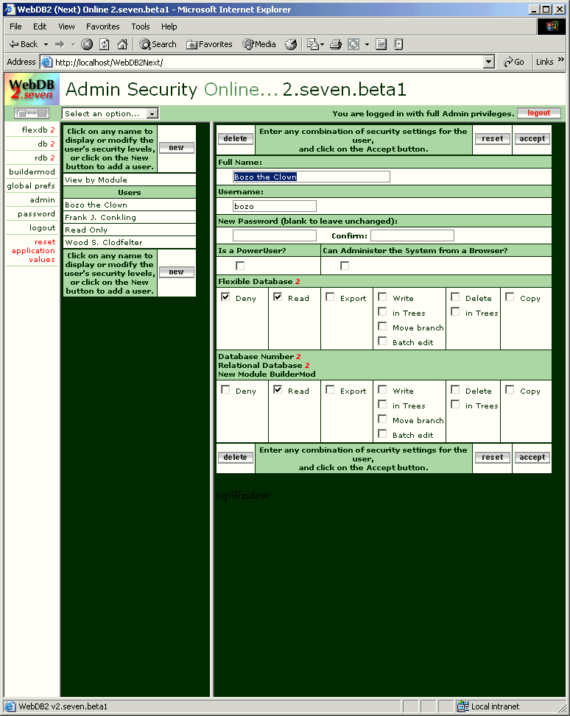Screen dimensions: 570x716
Task: Check the Is a PowerUser checkbox
Action: coord(240,266)
